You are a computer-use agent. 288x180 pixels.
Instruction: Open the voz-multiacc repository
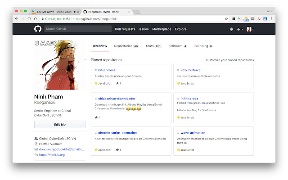[x=190, y=70]
